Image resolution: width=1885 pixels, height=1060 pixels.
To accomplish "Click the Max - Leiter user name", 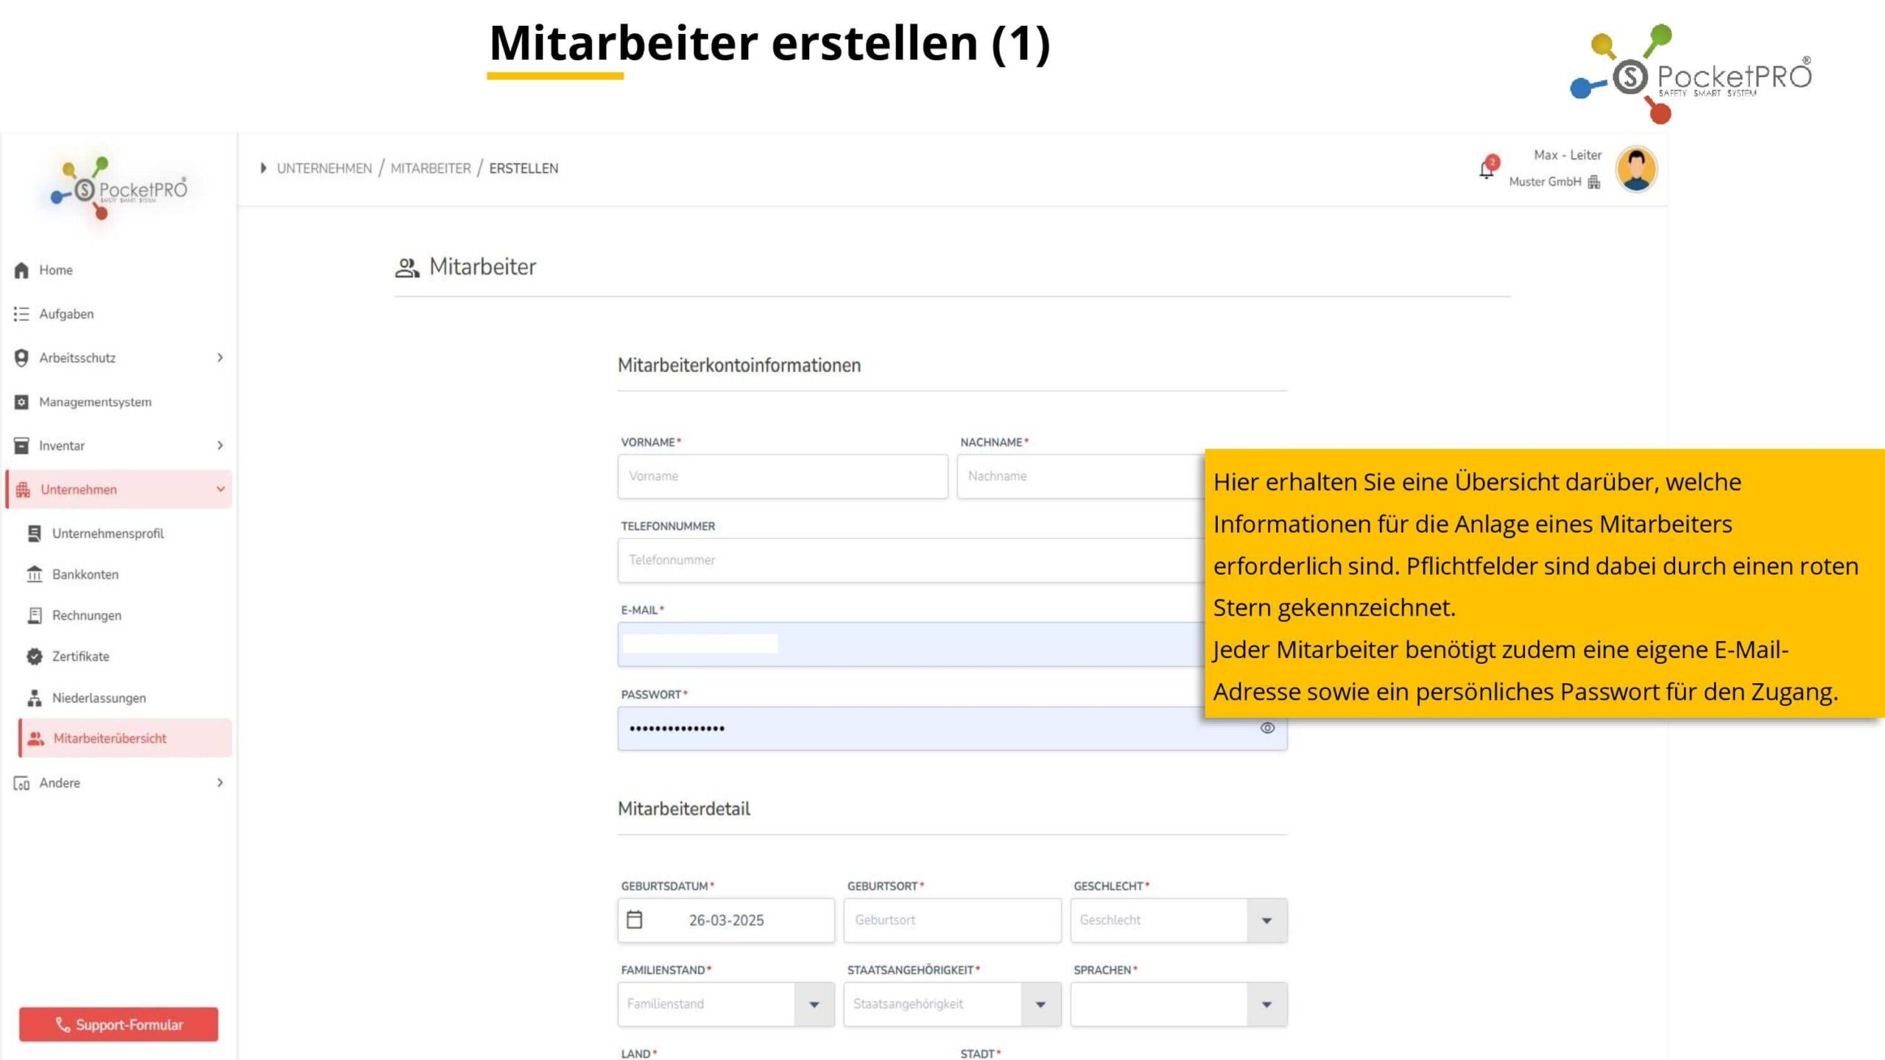I will tap(1568, 155).
